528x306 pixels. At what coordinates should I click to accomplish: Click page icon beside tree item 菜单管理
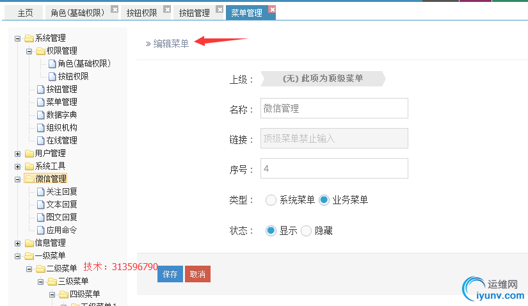[x=41, y=102]
